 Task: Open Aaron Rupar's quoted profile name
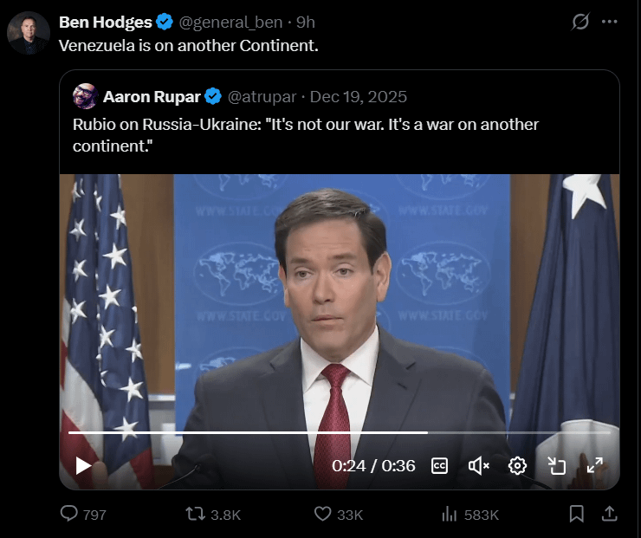[151, 95]
